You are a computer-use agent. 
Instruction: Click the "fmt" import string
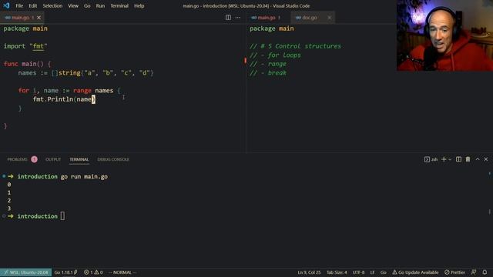point(39,46)
